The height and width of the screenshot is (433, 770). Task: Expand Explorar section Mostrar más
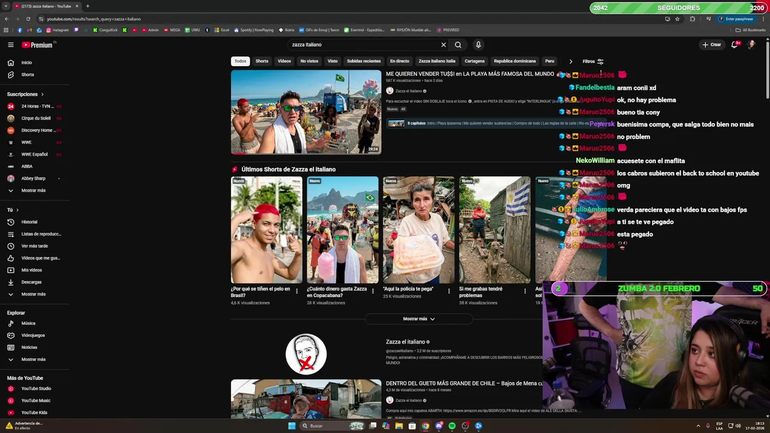coord(35,359)
